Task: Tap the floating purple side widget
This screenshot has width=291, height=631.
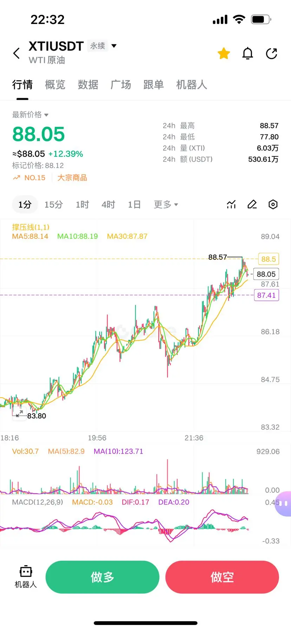Action: tap(283, 504)
